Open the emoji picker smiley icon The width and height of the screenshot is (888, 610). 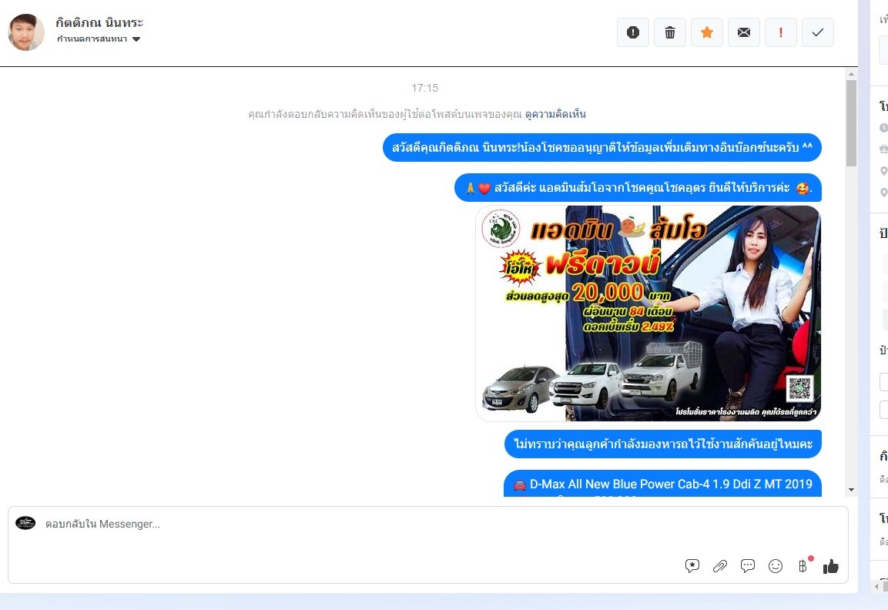pos(776,566)
